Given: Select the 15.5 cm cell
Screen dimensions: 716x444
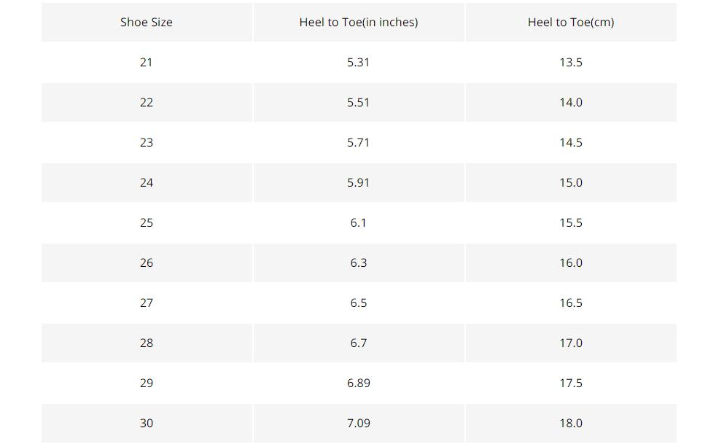Looking at the screenshot, I should pos(571,223).
